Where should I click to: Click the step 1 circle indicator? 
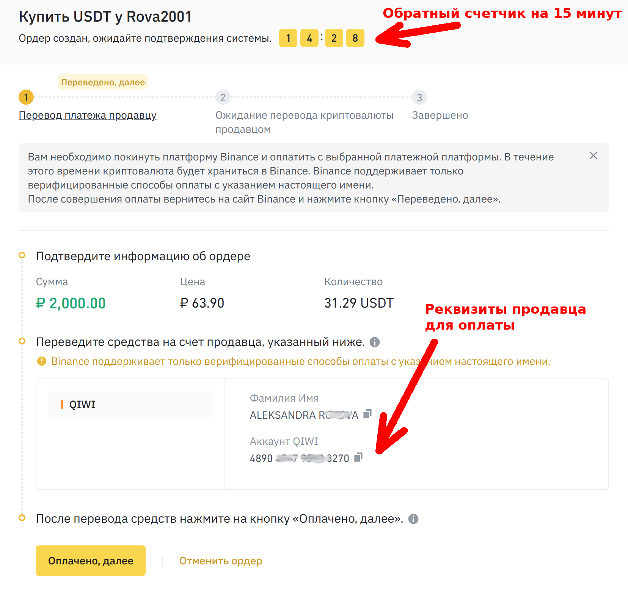coord(26,97)
